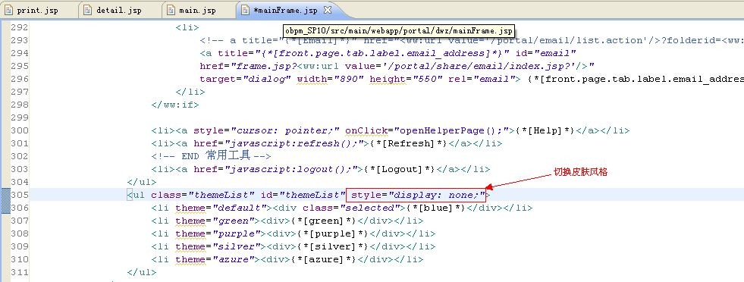Click the </ul> tag on line 311

pyautogui.click(x=142, y=272)
